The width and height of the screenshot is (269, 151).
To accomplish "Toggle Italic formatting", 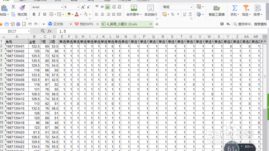I will (x=39, y=15).
